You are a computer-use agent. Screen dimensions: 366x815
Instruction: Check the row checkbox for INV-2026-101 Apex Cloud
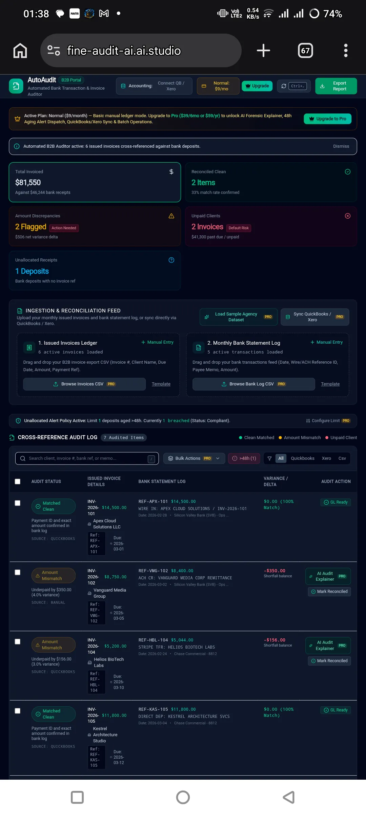pos(18,503)
